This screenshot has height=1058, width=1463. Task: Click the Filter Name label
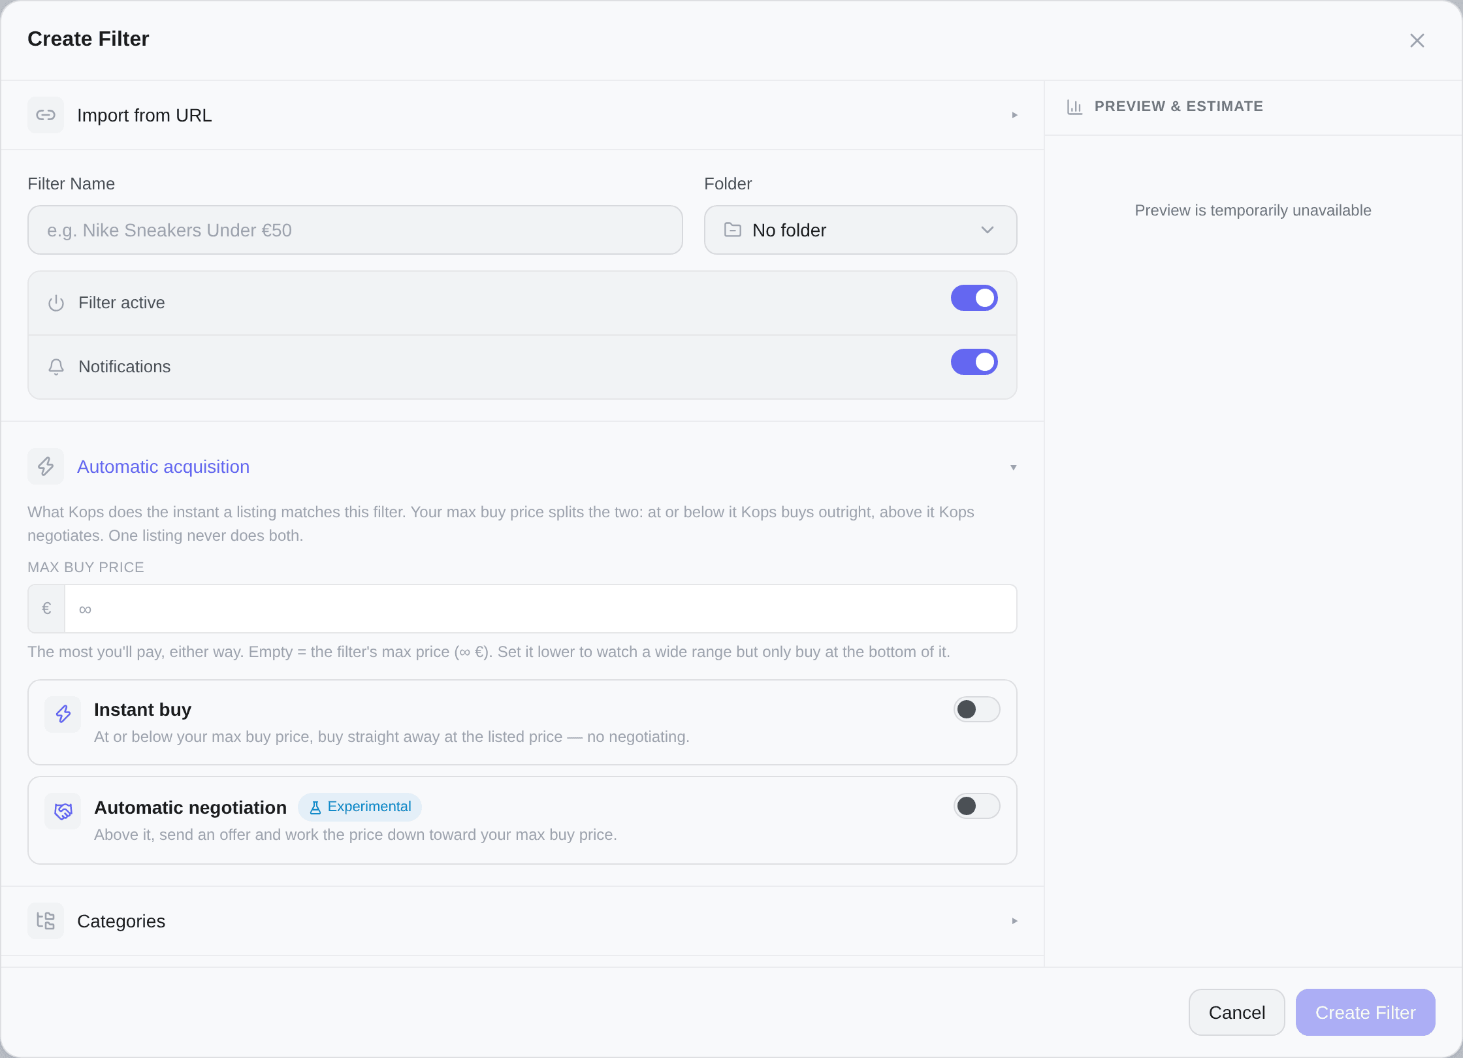pyautogui.click(x=71, y=184)
